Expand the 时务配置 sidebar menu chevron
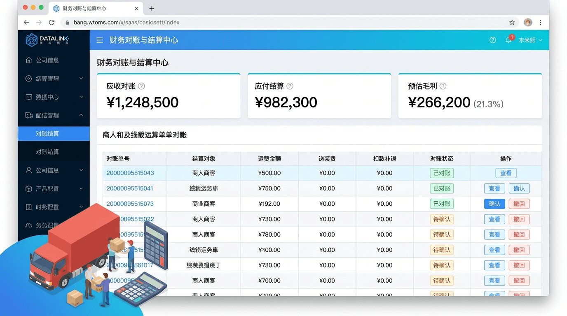 [x=81, y=207]
